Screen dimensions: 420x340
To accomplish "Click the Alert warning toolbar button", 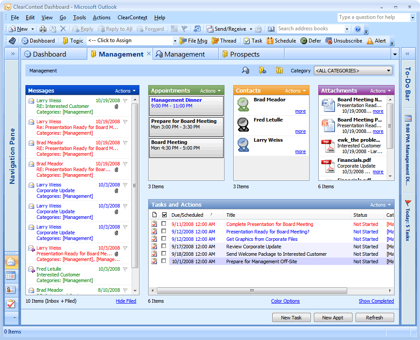I will tap(376, 41).
